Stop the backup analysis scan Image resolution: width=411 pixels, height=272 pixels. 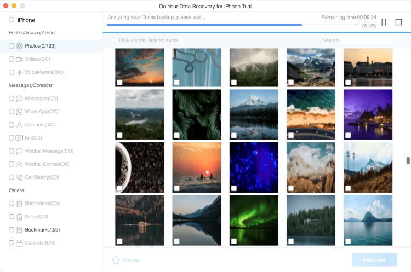click(x=398, y=22)
